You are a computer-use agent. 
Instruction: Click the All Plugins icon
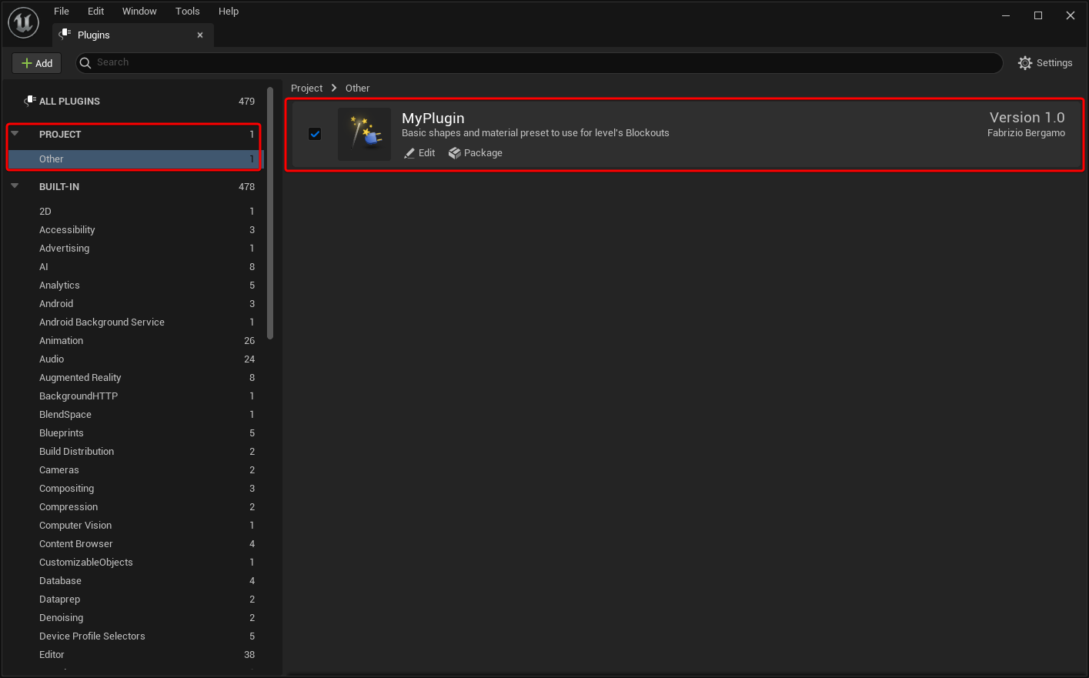30,101
